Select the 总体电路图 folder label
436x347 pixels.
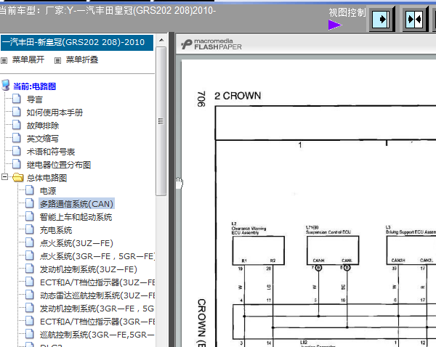pos(47,178)
